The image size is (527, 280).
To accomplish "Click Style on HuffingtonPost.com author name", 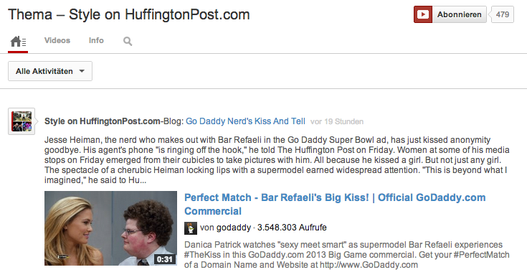I will tap(102, 121).
